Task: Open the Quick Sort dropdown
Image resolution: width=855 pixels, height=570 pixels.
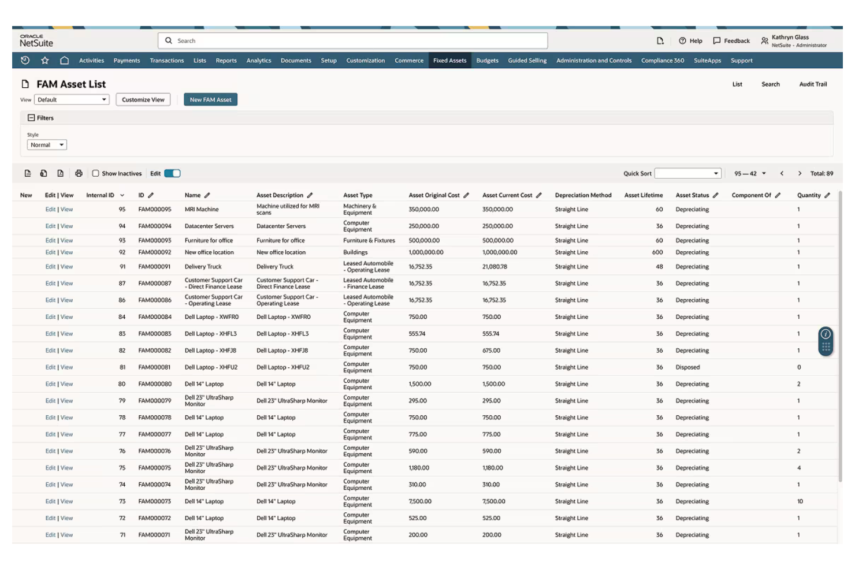Action: coord(687,173)
